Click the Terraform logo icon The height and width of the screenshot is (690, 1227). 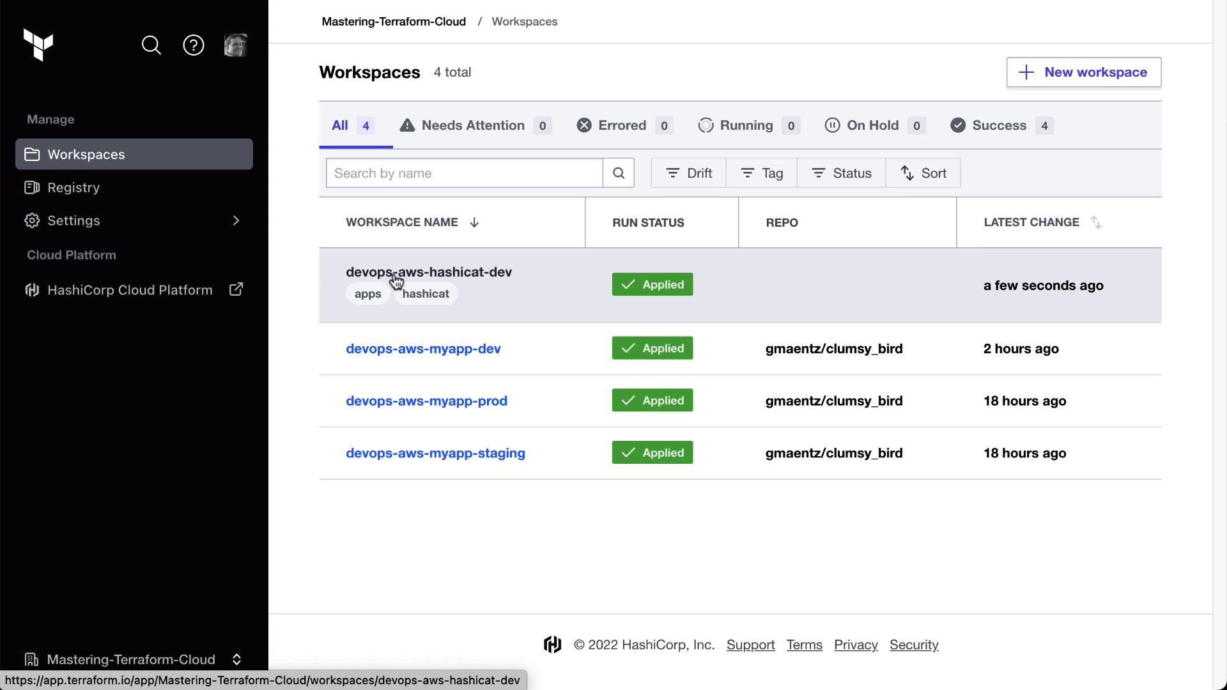(x=38, y=45)
